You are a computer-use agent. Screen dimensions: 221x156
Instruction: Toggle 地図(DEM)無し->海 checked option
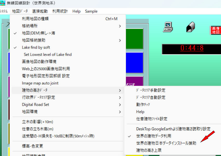38,33
